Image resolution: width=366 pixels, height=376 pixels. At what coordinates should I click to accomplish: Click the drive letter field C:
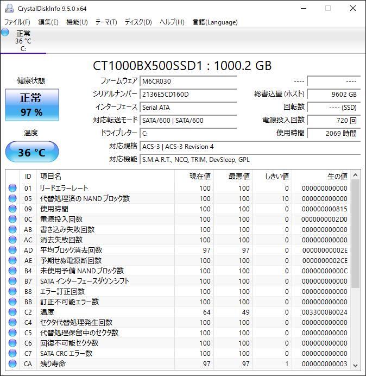point(188,133)
